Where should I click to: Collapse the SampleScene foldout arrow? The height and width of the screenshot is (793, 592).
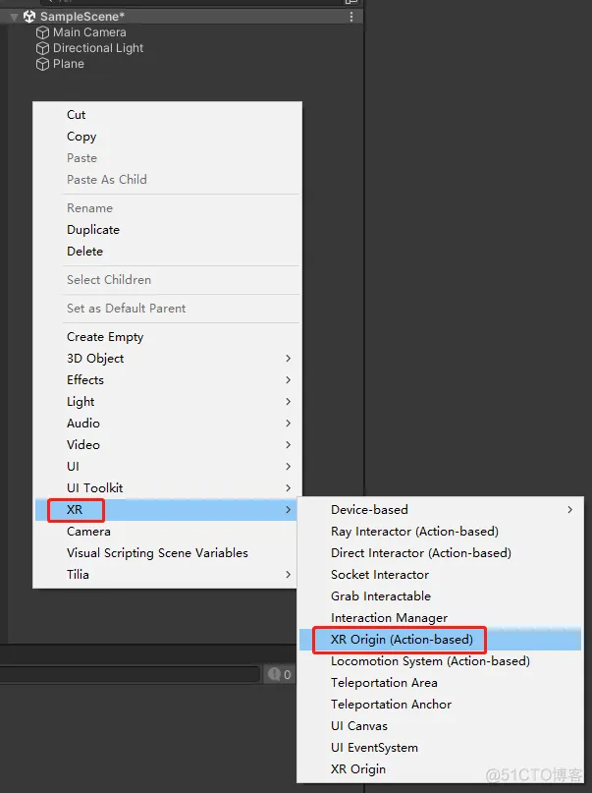(x=14, y=17)
